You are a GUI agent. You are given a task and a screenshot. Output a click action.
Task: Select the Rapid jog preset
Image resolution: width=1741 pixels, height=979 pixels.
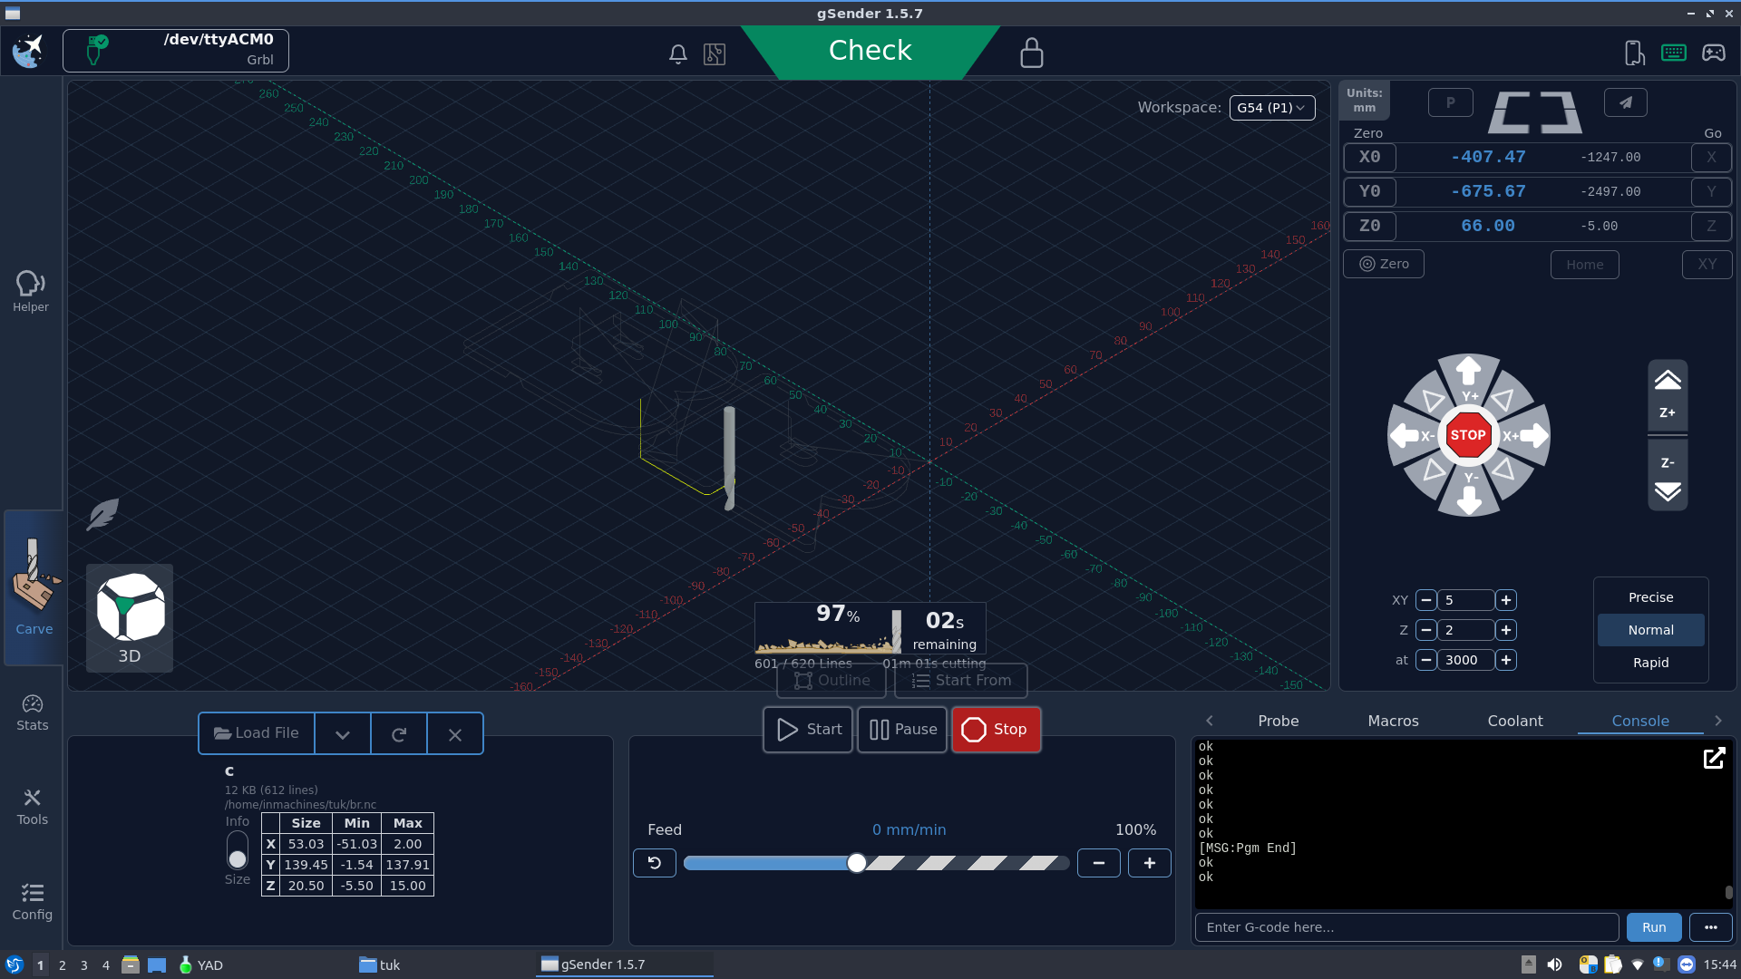coord(1649,663)
